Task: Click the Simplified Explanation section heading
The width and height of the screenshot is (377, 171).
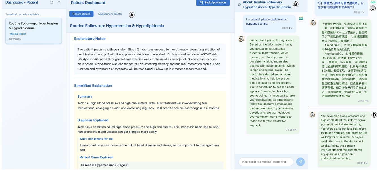Action: (93, 85)
